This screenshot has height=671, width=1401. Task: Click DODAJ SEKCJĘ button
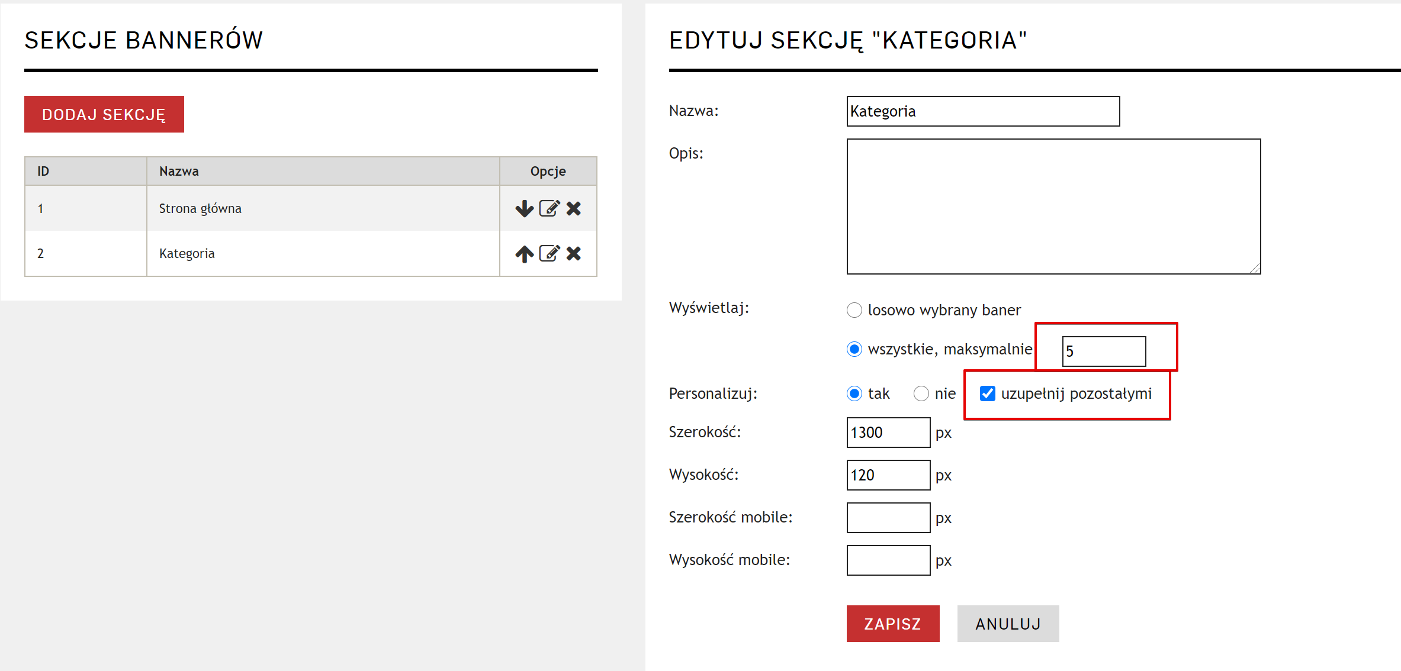click(x=104, y=114)
